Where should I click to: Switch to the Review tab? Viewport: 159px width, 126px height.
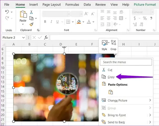point(100,4)
